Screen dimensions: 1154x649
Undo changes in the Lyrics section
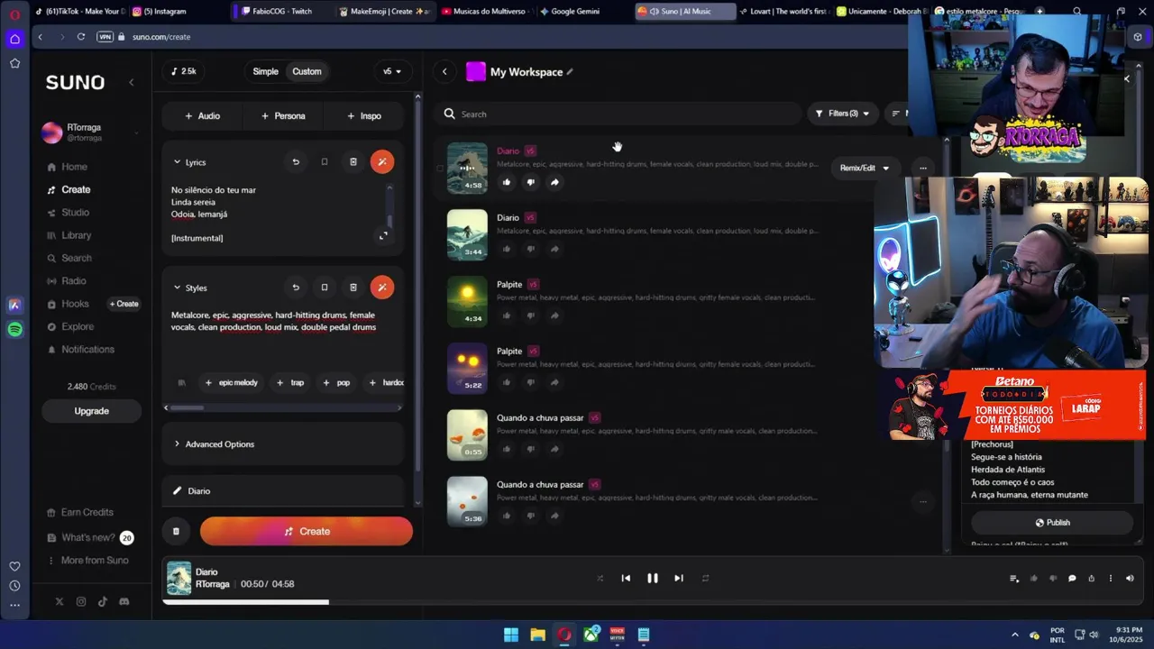296,162
